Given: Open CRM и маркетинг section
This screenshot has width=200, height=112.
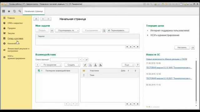Looking at the screenshot, I should (15, 23).
